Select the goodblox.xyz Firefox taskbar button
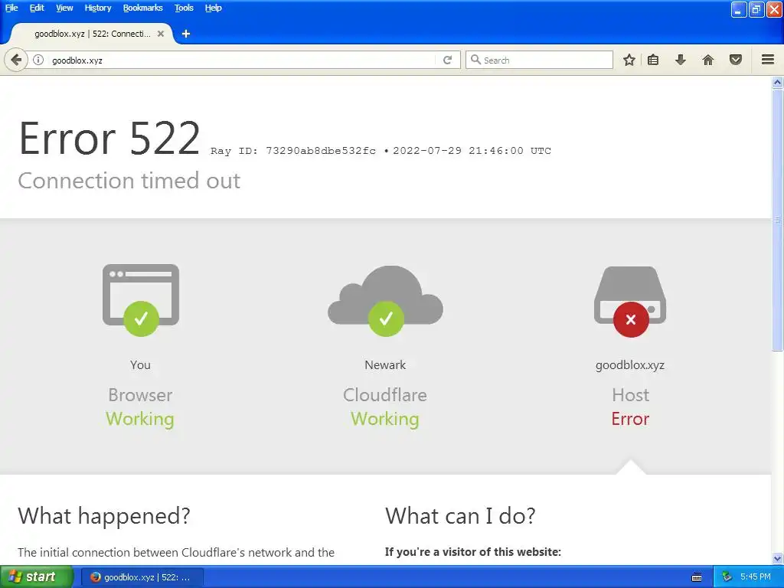The width and height of the screenshot is (784, 588). click(x=142, y=577)
